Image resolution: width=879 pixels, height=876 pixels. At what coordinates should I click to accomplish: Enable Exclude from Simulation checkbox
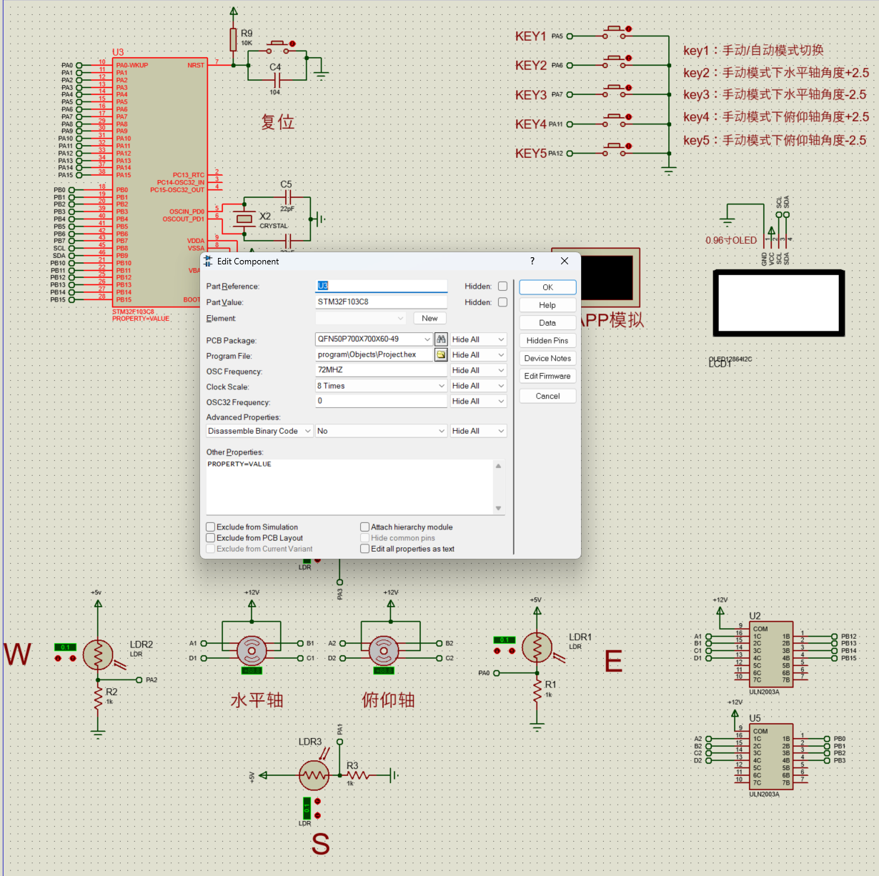[211, 527]
